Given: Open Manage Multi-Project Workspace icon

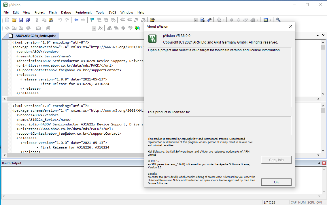Looking at the screenshot, I should (116, 28).
